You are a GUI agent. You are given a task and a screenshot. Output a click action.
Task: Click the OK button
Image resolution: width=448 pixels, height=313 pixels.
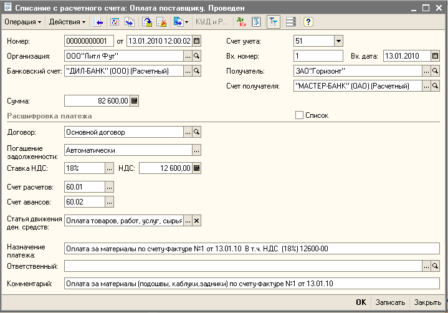coord(361,302)
